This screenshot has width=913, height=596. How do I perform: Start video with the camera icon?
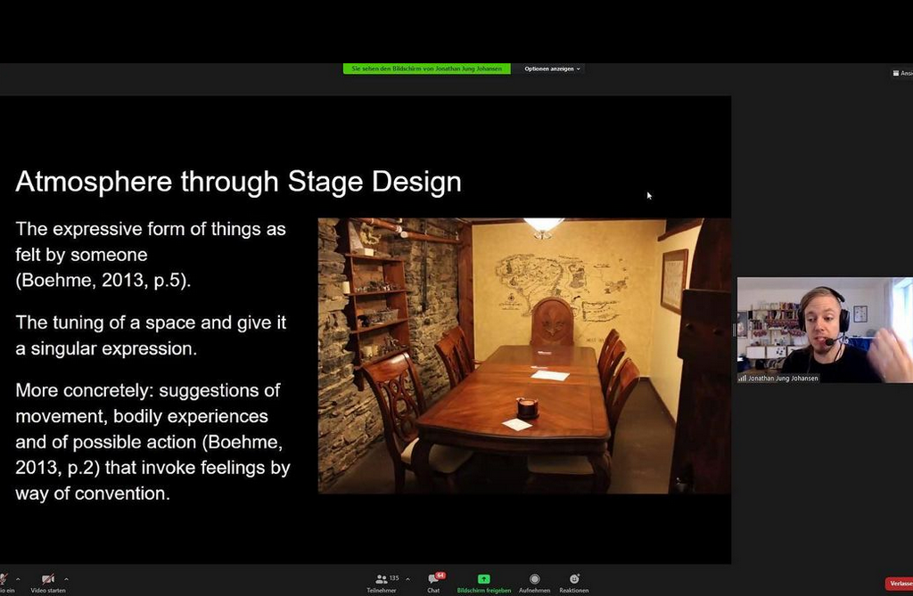pyautogui.click(x=48, y=582)
